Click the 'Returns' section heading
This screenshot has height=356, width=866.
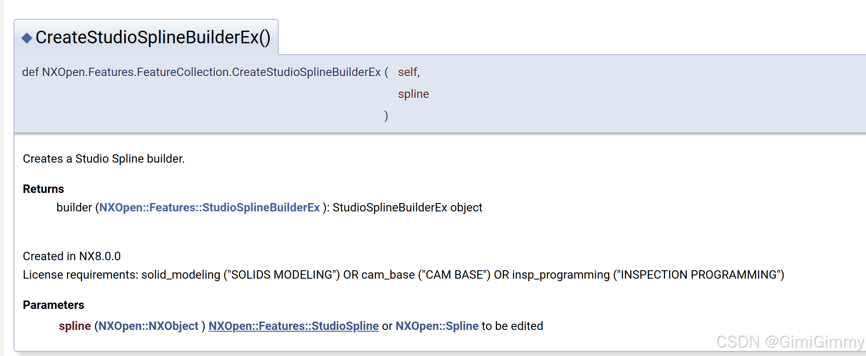pyautogui.click(x=43, y=189)
